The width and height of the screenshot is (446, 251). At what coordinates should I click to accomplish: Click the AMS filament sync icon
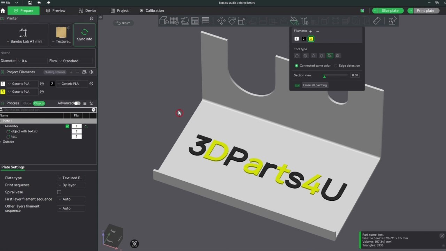point(84,72)
